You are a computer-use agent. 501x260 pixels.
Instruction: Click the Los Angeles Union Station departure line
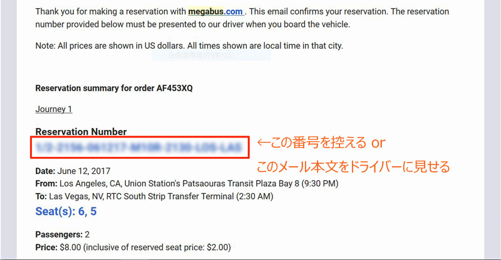click(187, 183)
